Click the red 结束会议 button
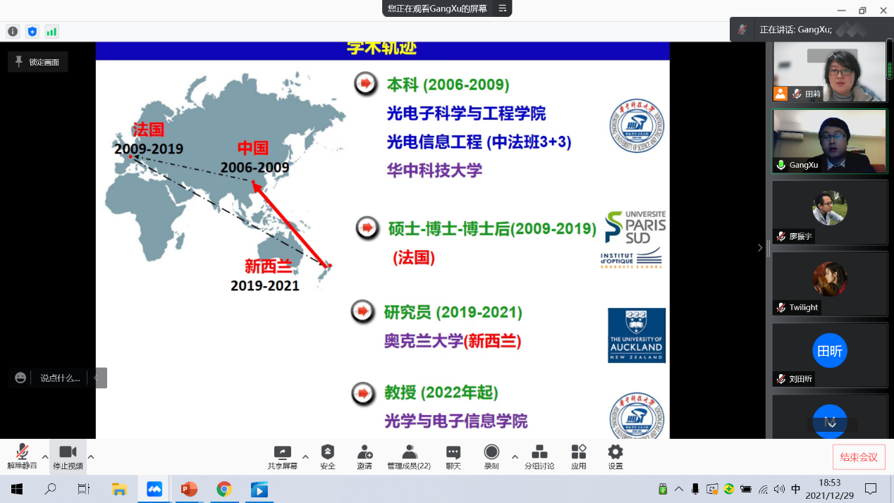 tap(858, 457)
